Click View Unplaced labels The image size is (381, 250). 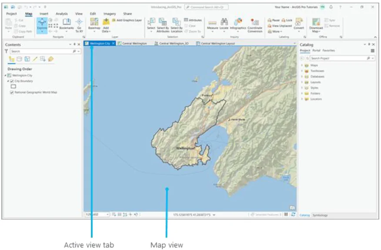[x=279, y=26]
